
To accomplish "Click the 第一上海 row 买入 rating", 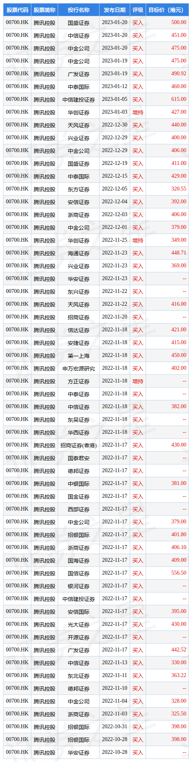I will [x=137, y=355].
